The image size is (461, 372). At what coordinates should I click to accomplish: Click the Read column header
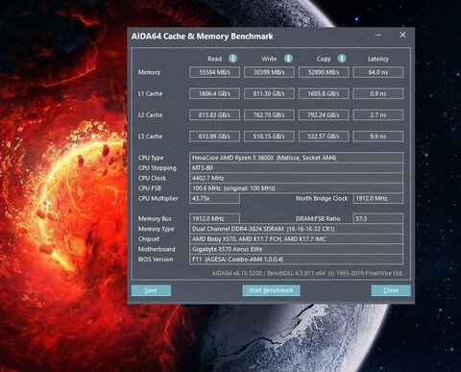(x=214, y=59)
